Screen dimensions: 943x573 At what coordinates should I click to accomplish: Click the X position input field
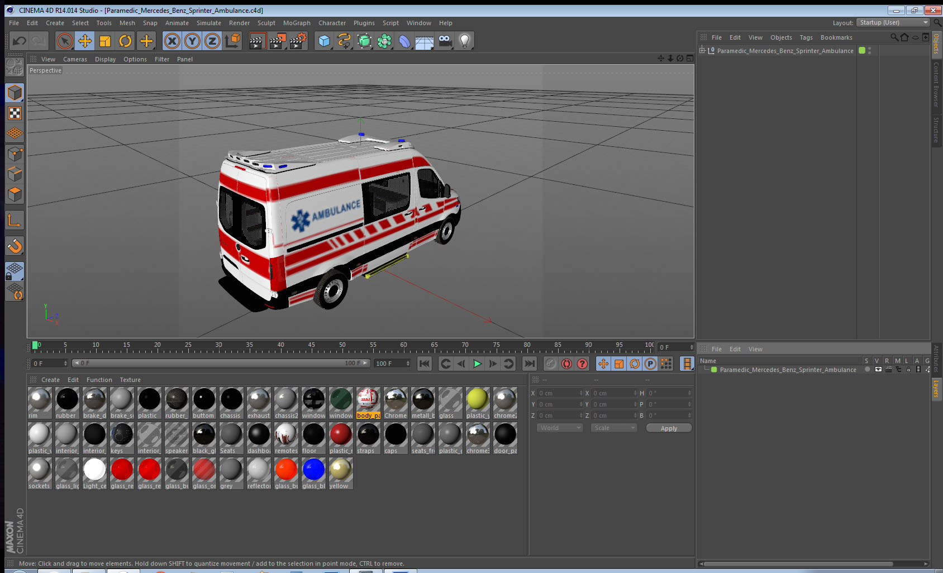click(x=560, y=393)
